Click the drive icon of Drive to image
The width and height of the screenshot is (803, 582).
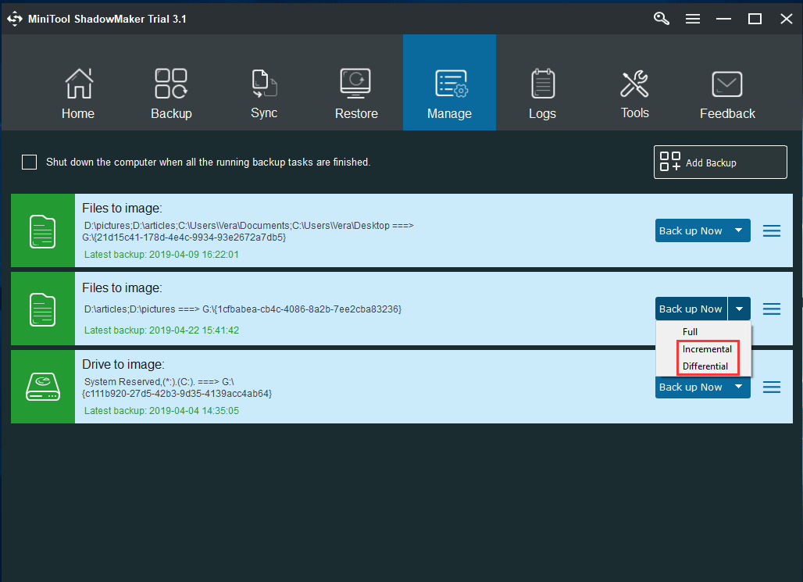click(43, 387)
